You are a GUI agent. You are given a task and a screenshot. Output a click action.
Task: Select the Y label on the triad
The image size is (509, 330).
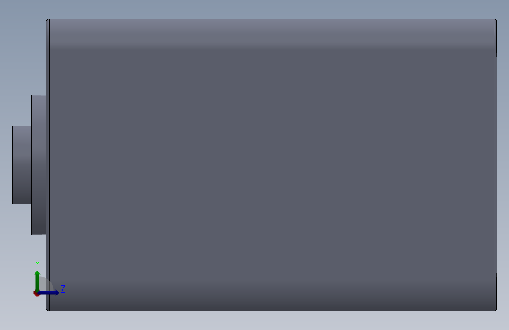[x=38, y=264]
